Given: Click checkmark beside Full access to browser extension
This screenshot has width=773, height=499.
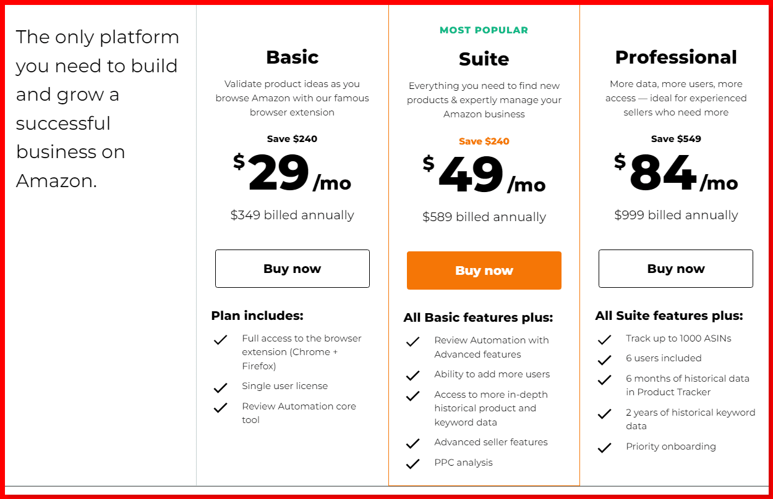Looking at the screenshot, I should click(220, 340).
